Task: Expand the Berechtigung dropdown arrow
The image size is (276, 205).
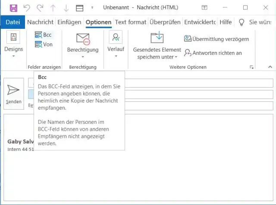Action: pos(83,57)
